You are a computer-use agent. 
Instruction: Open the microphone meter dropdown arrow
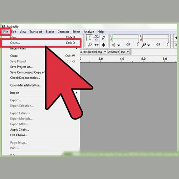click(149, 45)
